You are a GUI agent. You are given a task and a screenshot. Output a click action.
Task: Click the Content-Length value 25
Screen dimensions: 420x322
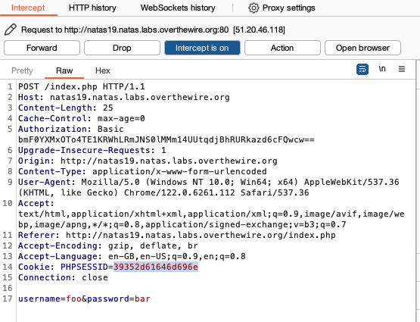pos(108,108)
